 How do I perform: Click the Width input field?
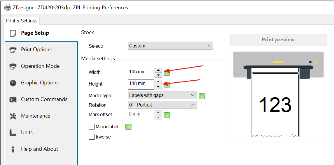pos(141,73)
